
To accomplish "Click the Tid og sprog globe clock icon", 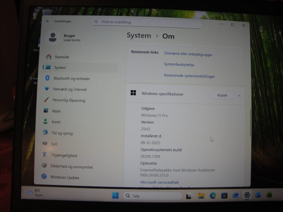I will click(45, 132).
